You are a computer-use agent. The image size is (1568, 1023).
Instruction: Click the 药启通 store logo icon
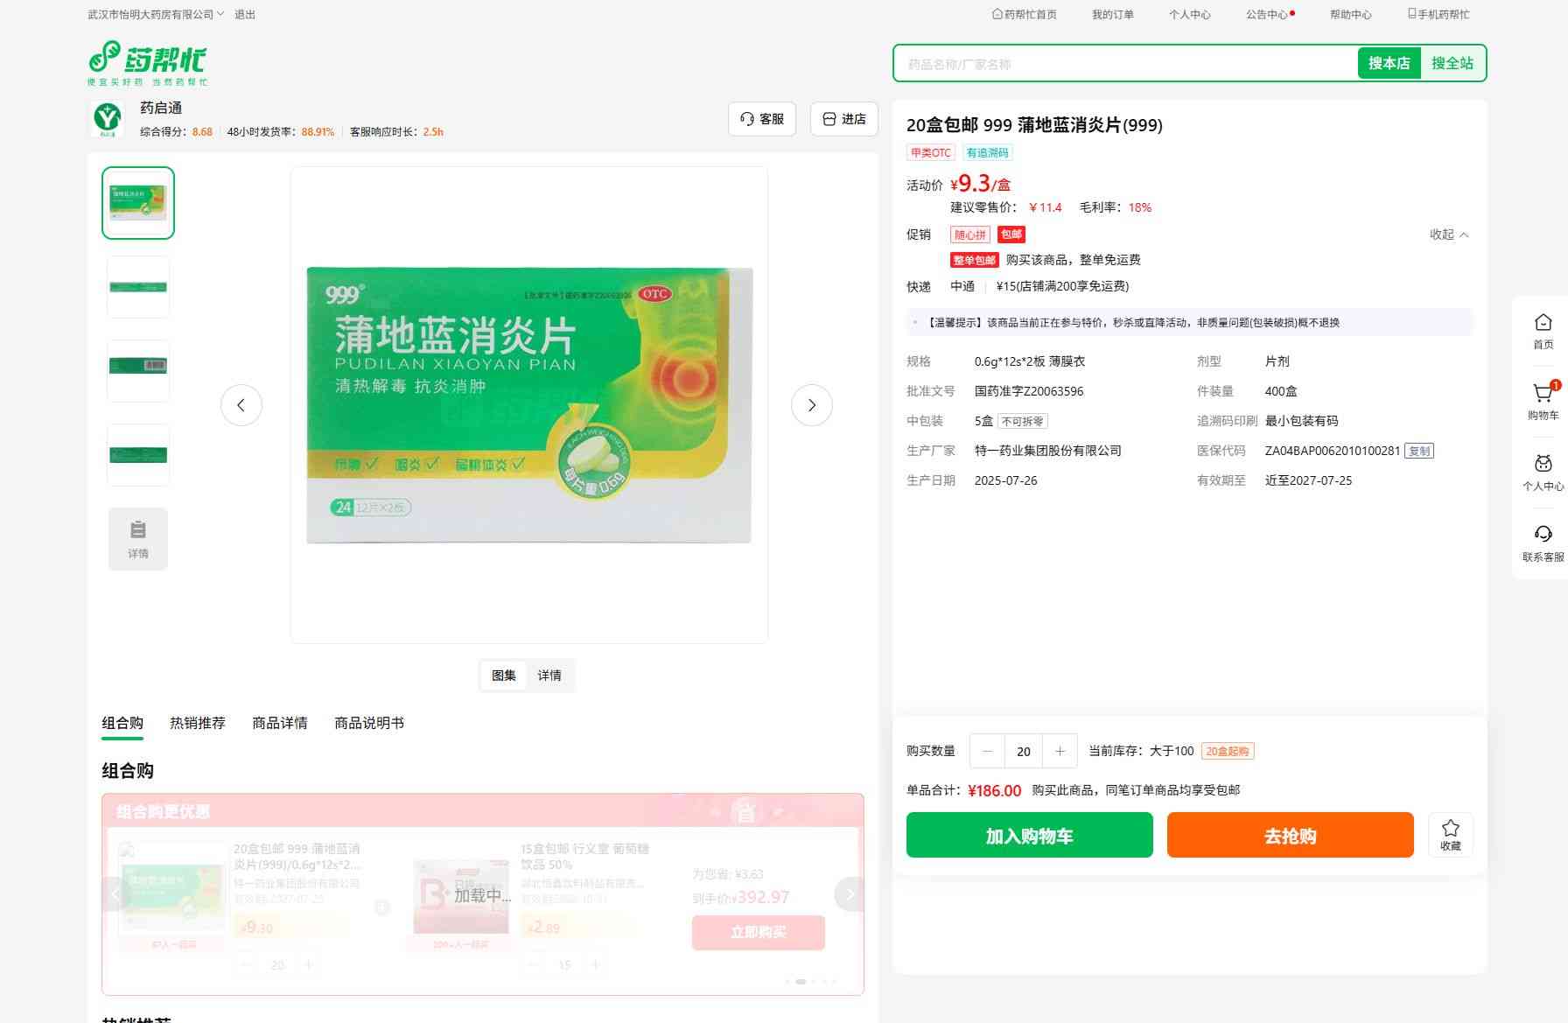coord(108,118)
